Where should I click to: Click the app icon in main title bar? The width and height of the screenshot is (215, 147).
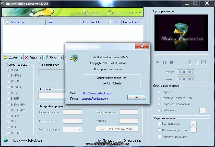pos(3,4)
